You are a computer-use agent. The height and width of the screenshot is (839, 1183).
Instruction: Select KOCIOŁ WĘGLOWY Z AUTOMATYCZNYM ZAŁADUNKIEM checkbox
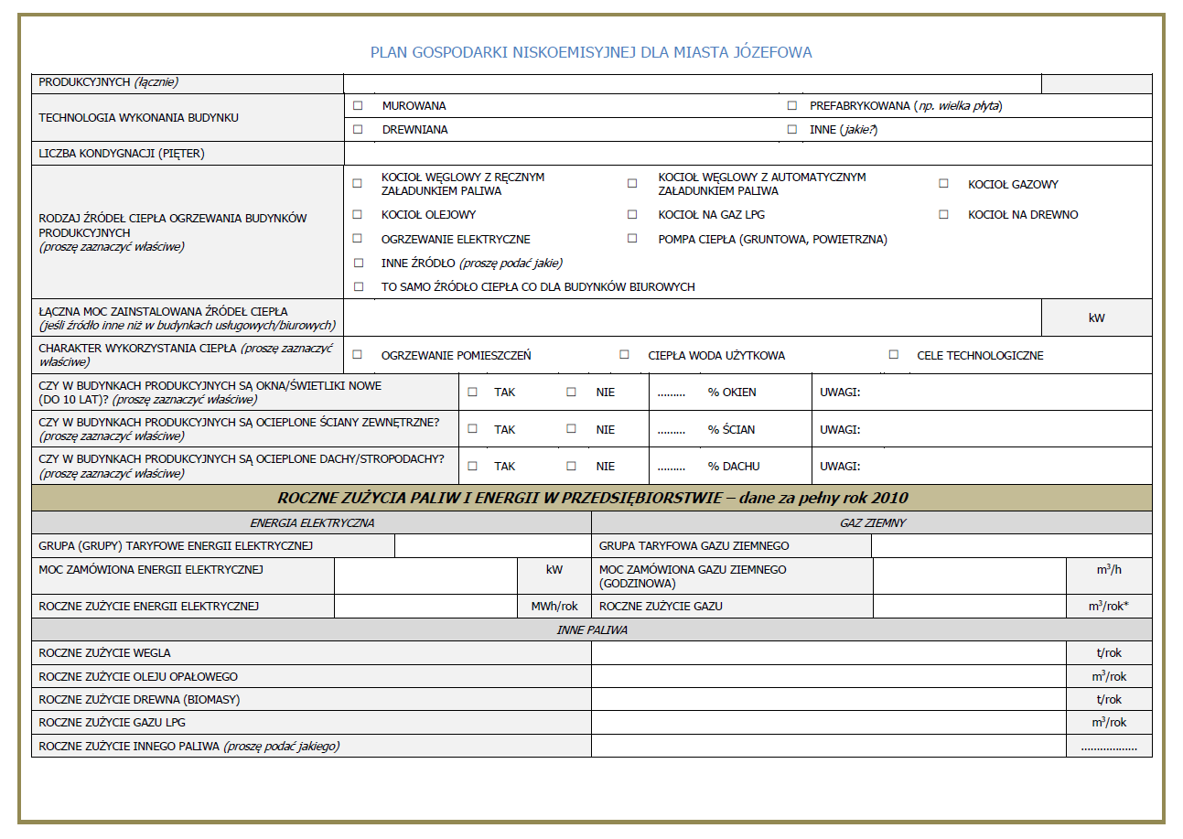coord(632,184)
